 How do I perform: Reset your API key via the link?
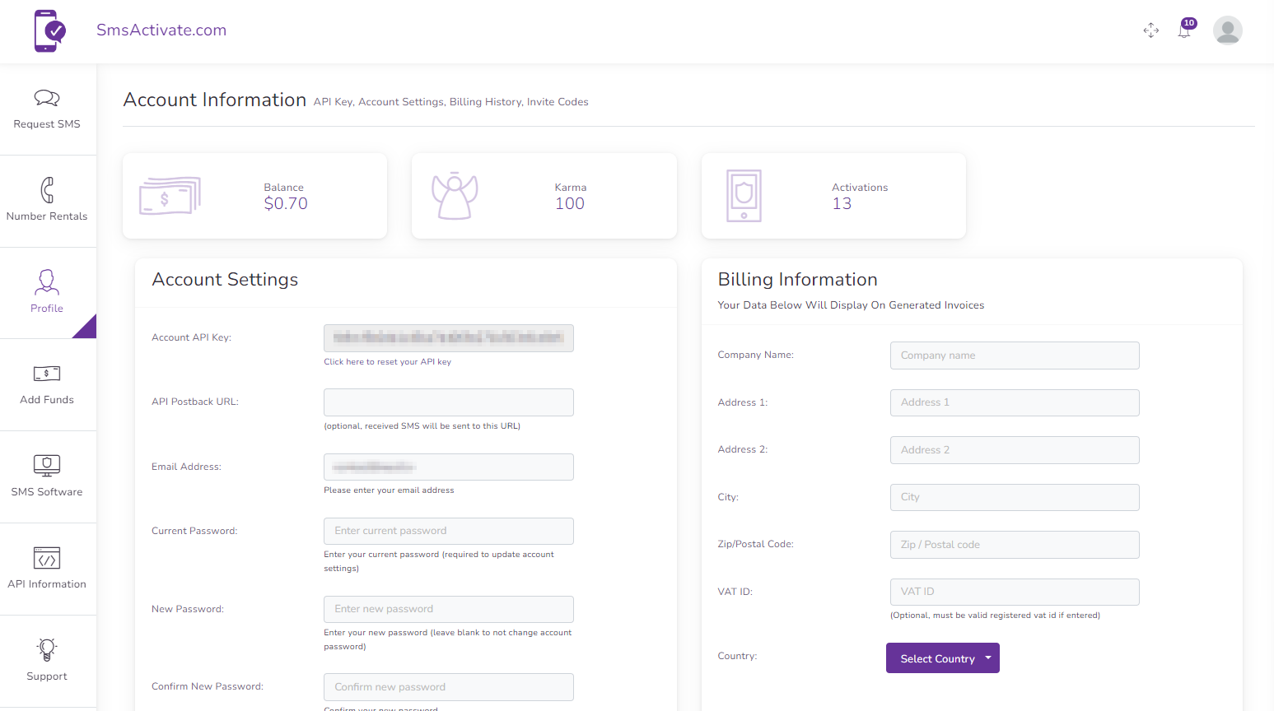point(387,361)
